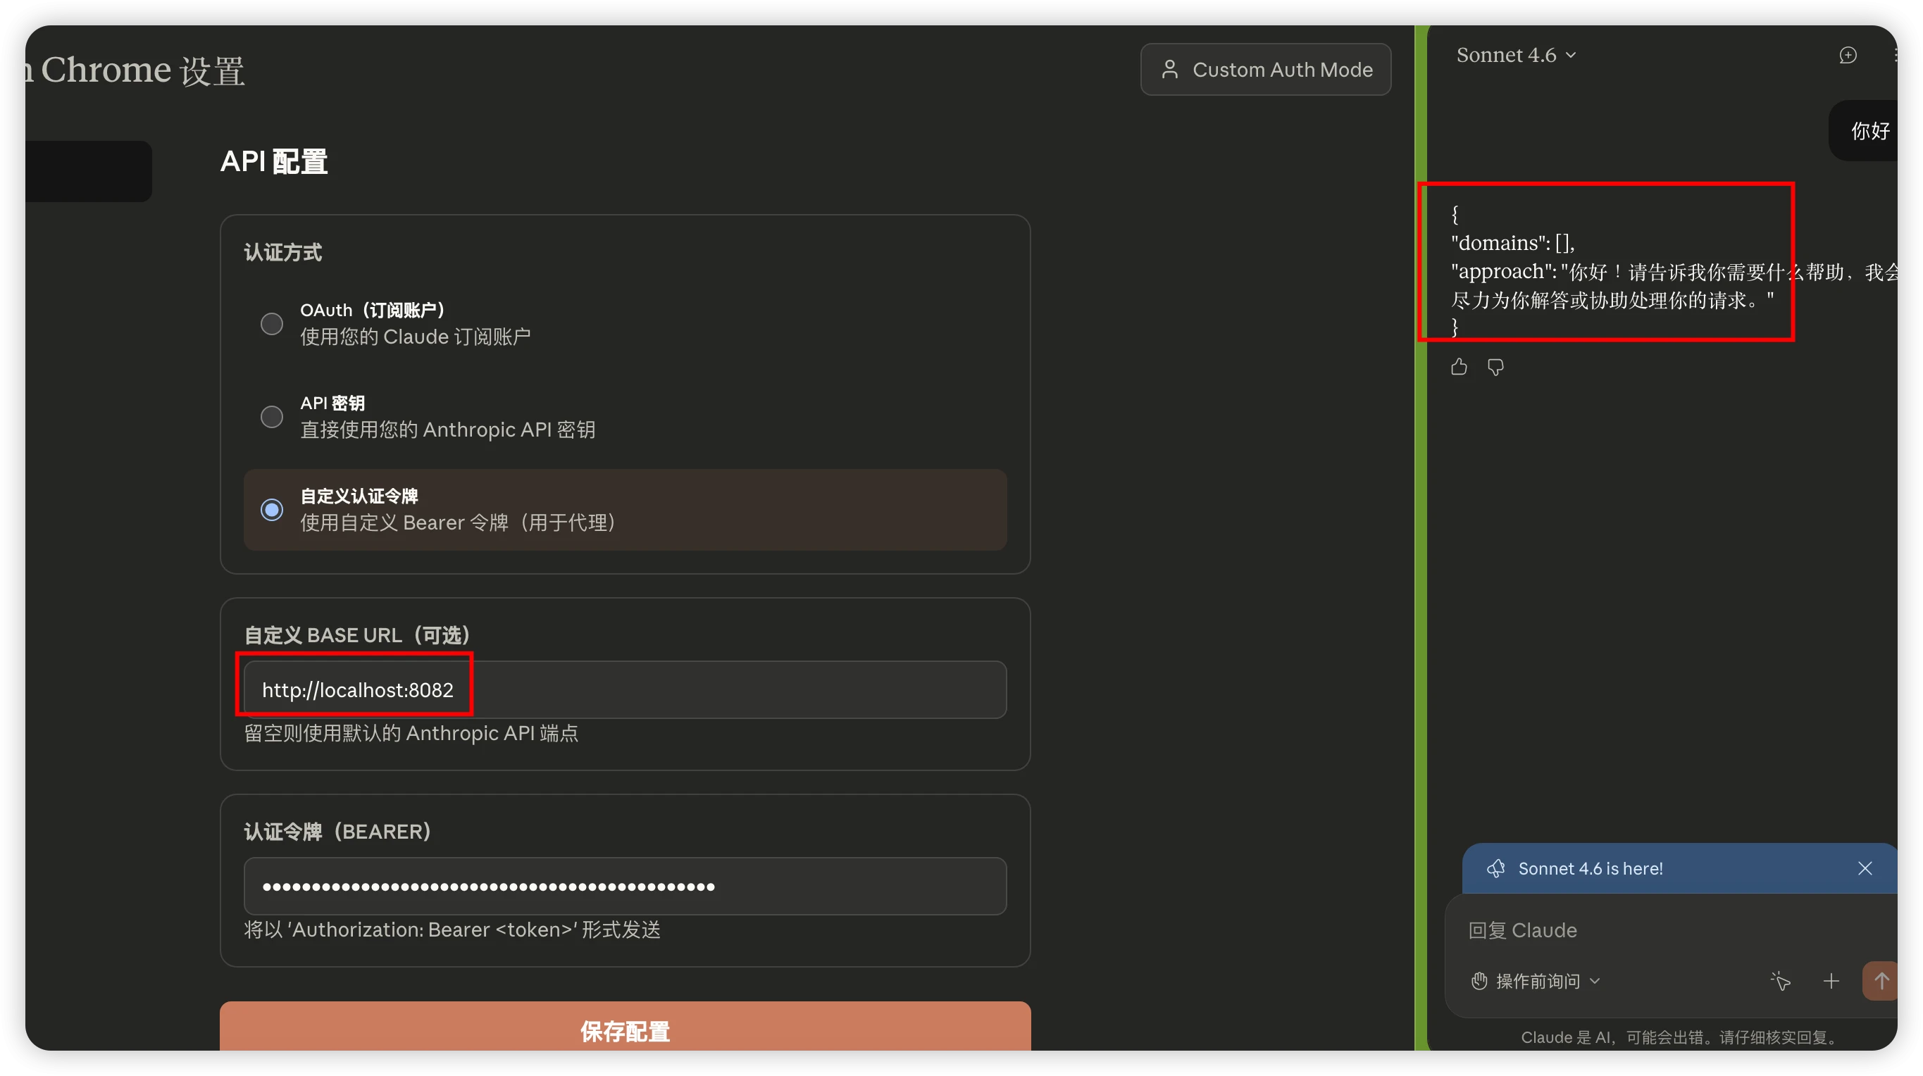The height and width of the screenshot is (1076, 1923).
Task: Give thumbs down to Claude's response
Action: coord(1495,367)
